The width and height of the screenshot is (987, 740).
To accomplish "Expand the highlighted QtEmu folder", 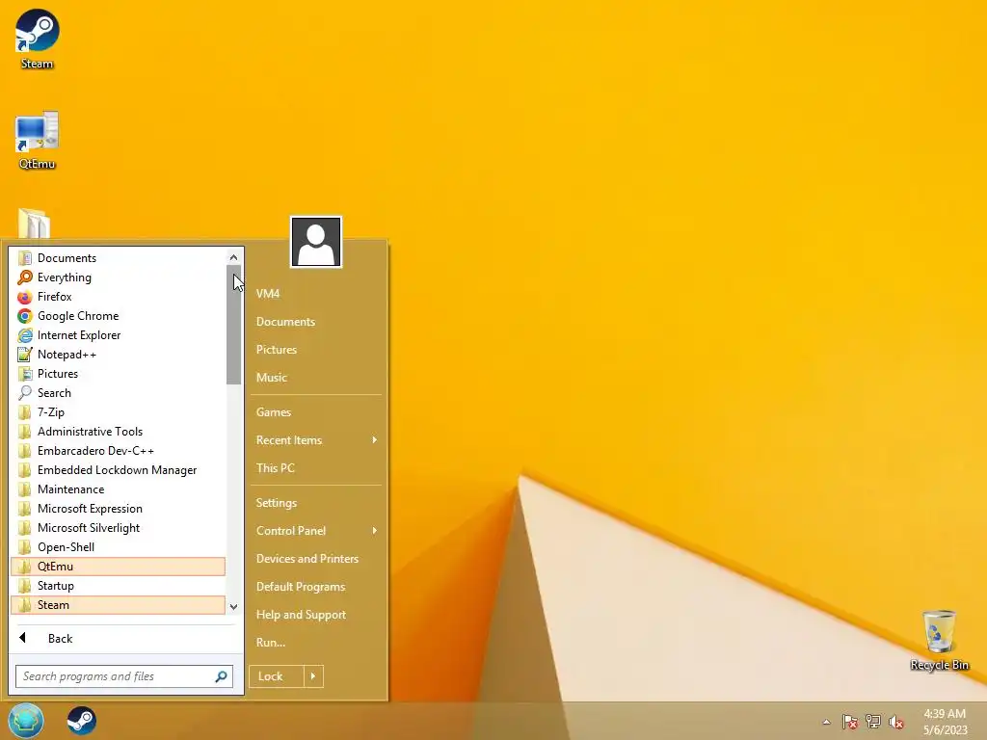I will point(118,567).
